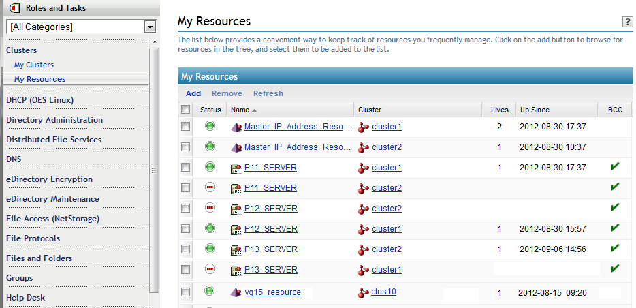This screenshot has height=308, width=636.
Task: Click BCC resource icon beside P11_SERVER cluster2
Action: pyautogui.click(x=236, y=189)
